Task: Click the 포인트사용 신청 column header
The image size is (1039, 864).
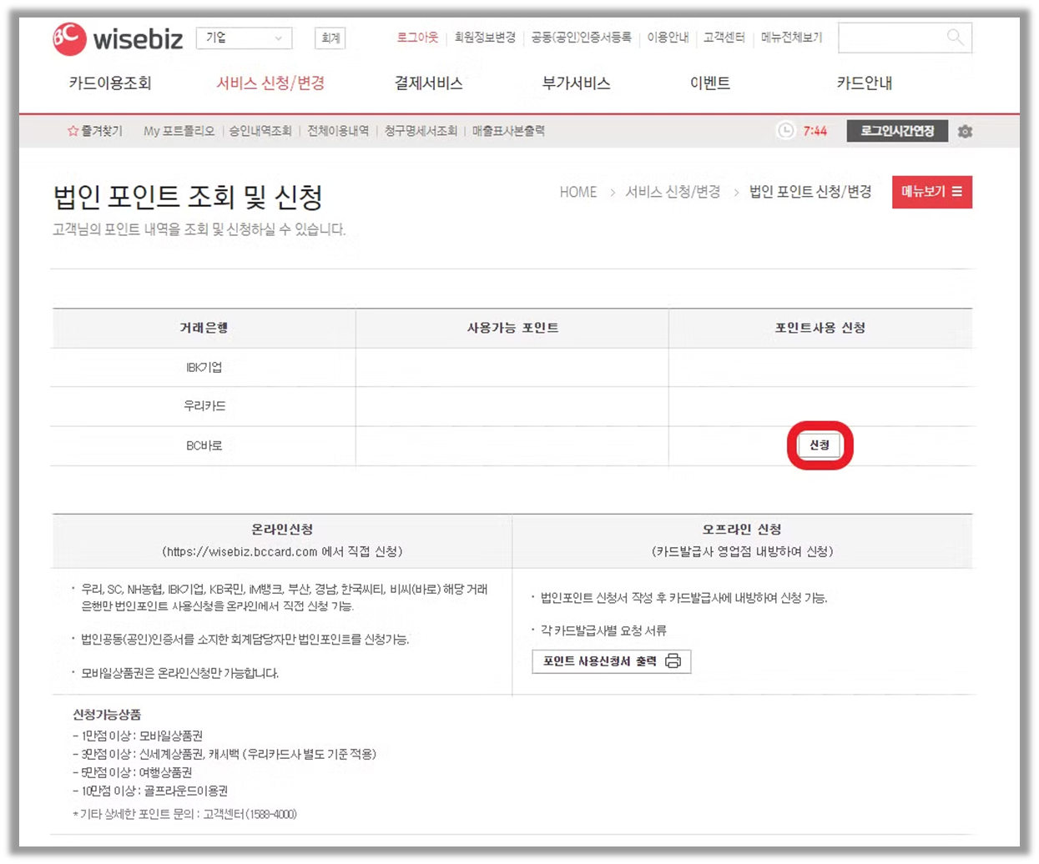Action: (x=820, y=328)
